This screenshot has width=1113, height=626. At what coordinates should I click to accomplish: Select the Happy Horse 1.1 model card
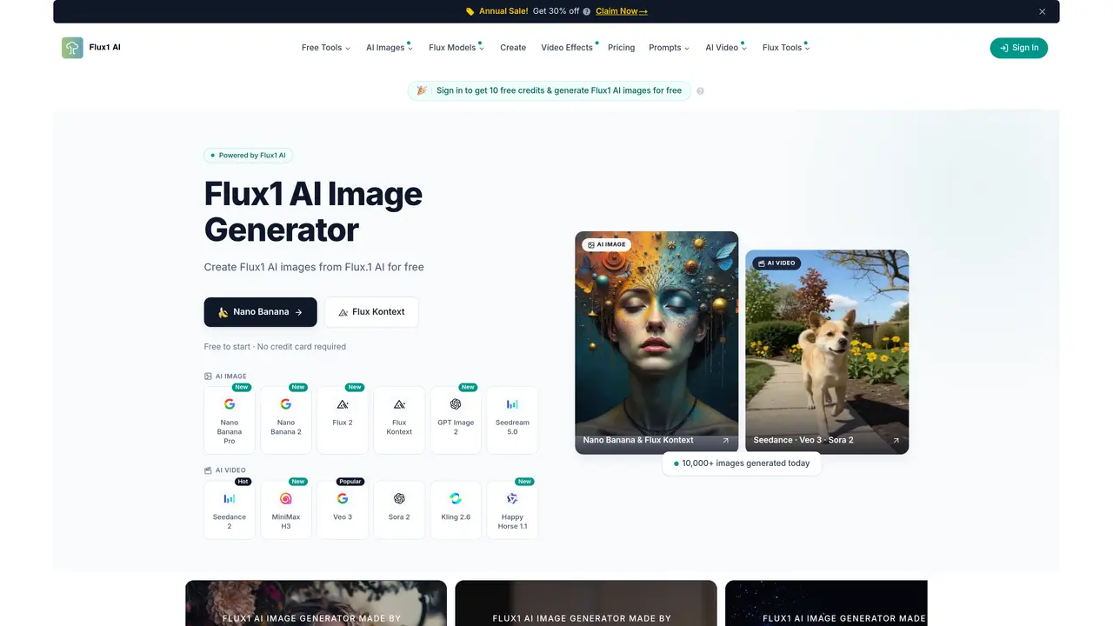[x=512, y=509]
